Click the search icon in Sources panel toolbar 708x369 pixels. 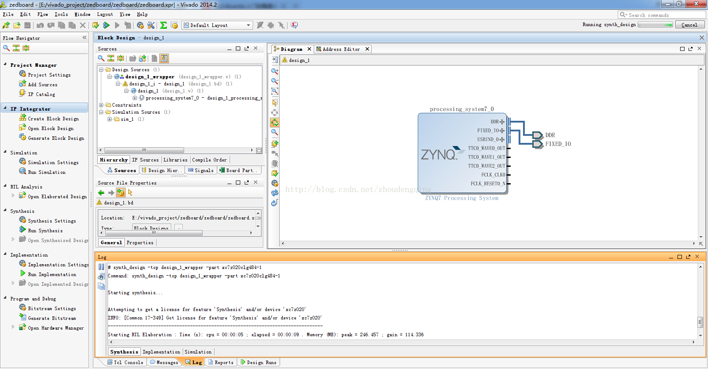click(x=101, y=58)
